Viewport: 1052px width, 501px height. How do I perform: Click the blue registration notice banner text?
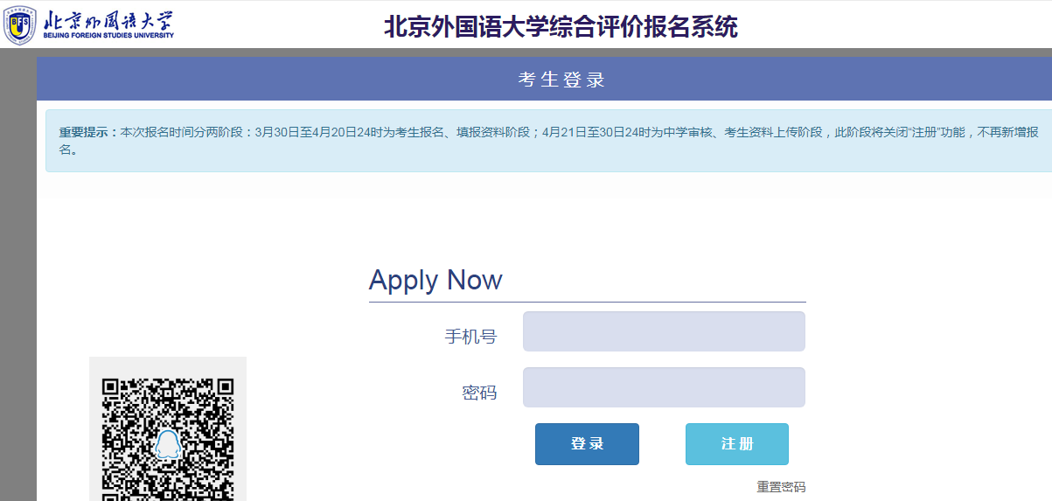point(548,141)
